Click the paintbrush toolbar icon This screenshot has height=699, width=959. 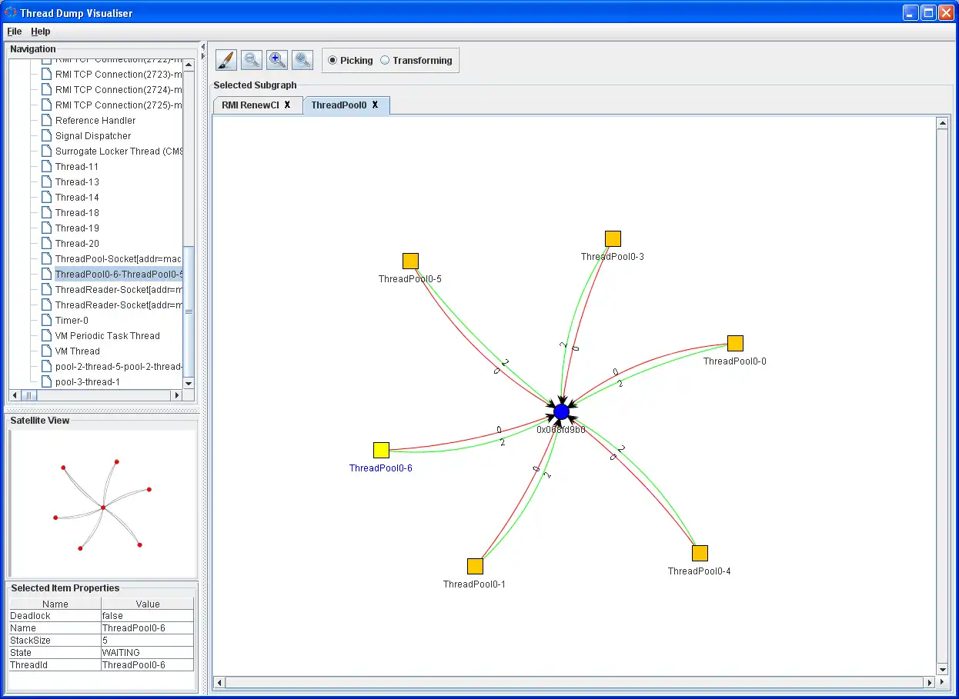(x=226, y=60)
